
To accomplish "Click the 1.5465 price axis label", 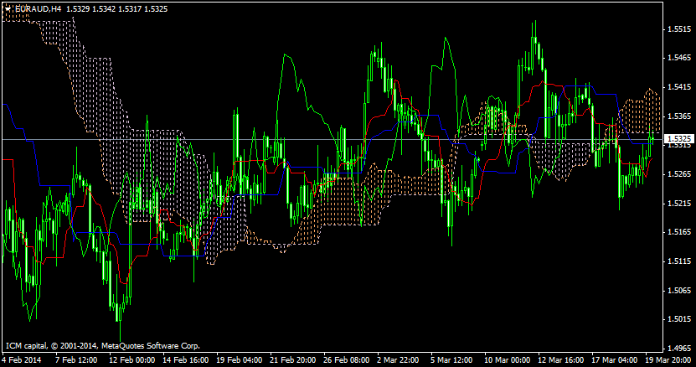I will pos(679,58).
